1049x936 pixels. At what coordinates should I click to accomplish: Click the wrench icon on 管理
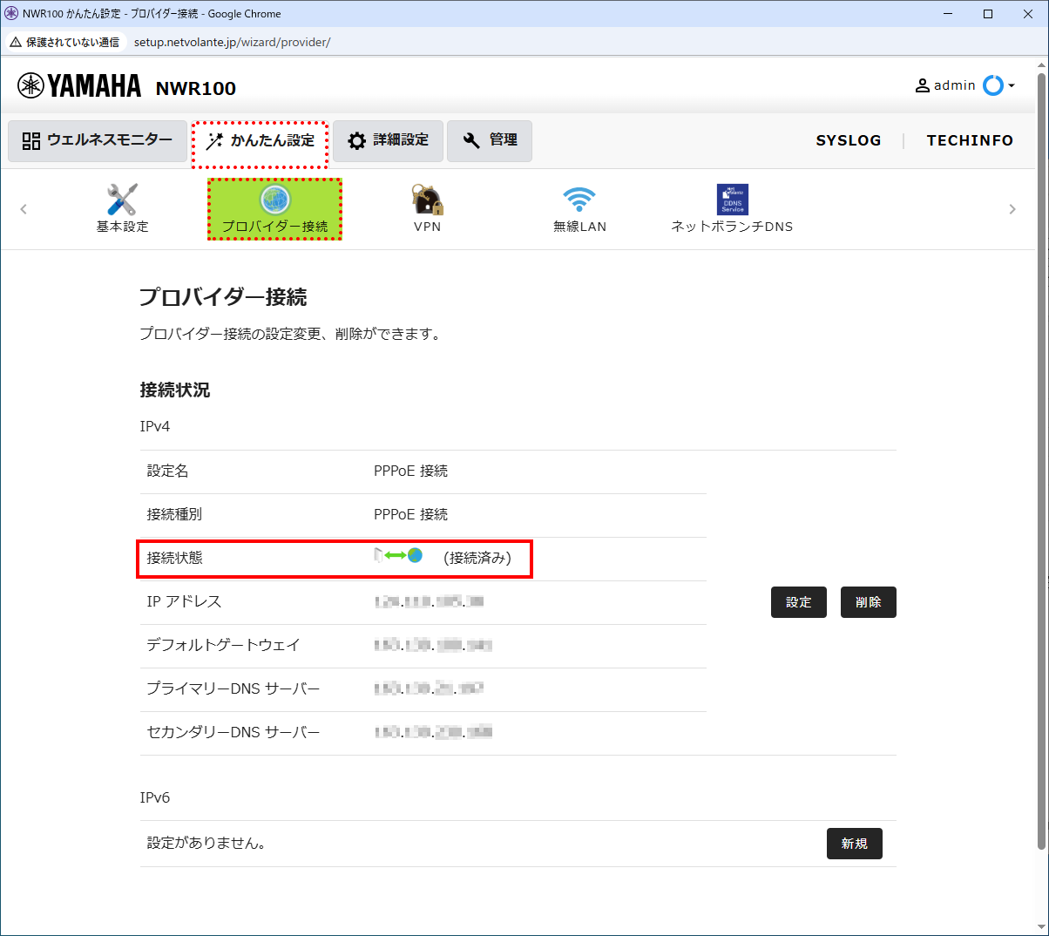point(471,140)
